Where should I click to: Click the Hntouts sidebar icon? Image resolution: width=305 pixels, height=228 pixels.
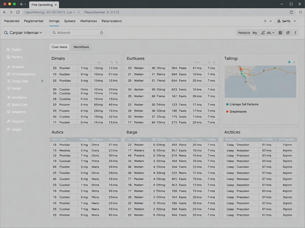[x=8, y=67]
